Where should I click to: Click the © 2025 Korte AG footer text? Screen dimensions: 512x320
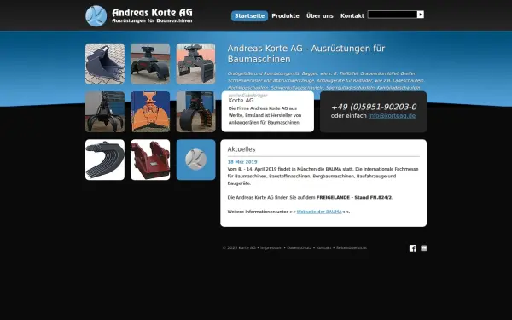(239, 247)
